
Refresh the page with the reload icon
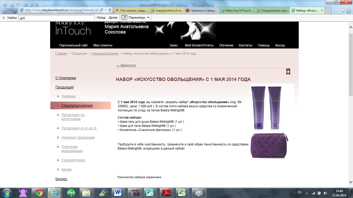coord(110,10)
